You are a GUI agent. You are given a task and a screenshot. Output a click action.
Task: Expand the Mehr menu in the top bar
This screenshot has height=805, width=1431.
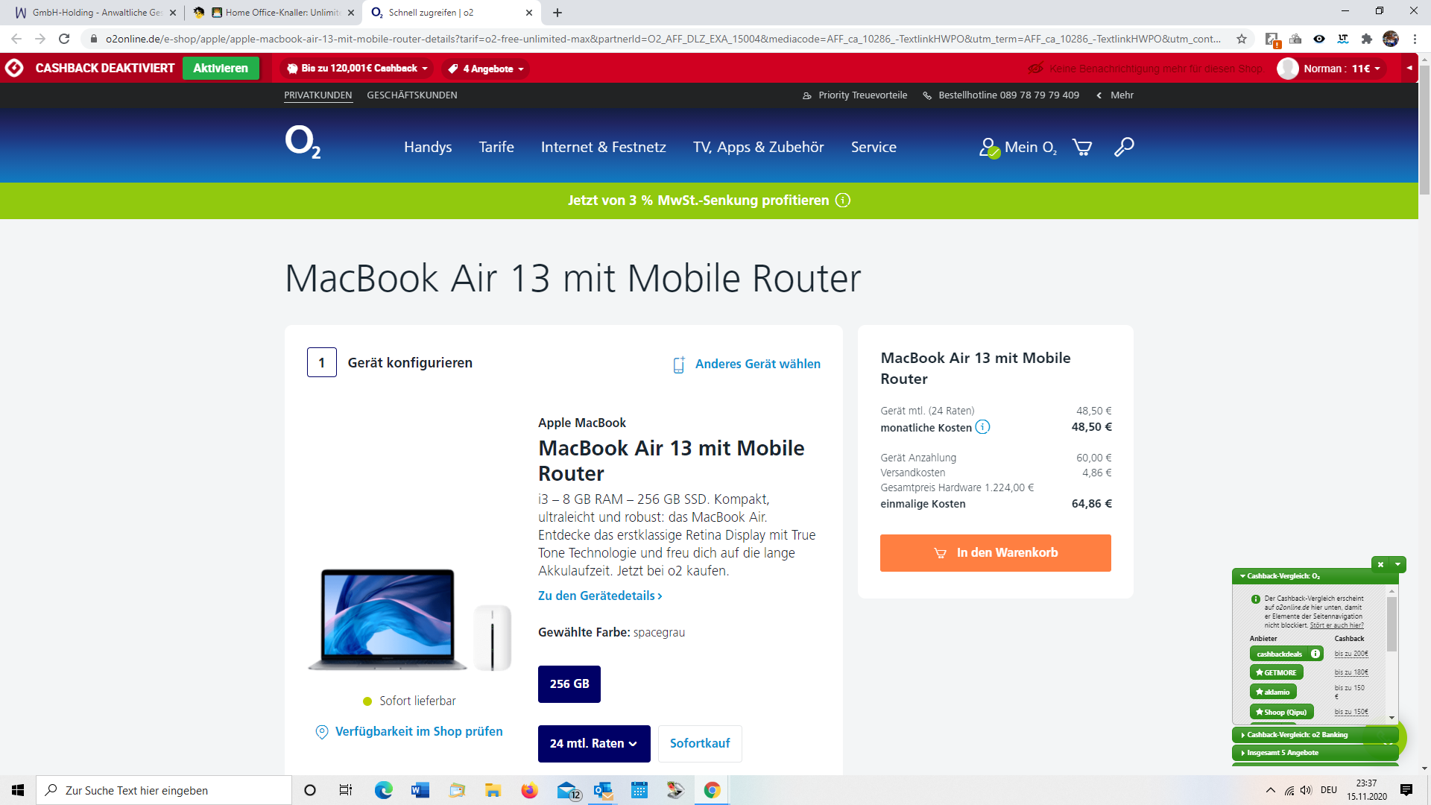coord(1115,95)
